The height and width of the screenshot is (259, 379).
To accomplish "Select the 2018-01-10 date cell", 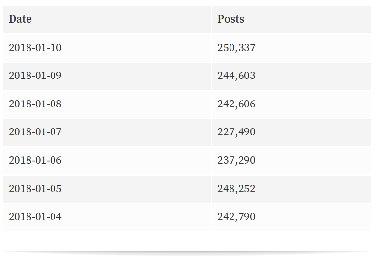I will (x=35, y=48).
